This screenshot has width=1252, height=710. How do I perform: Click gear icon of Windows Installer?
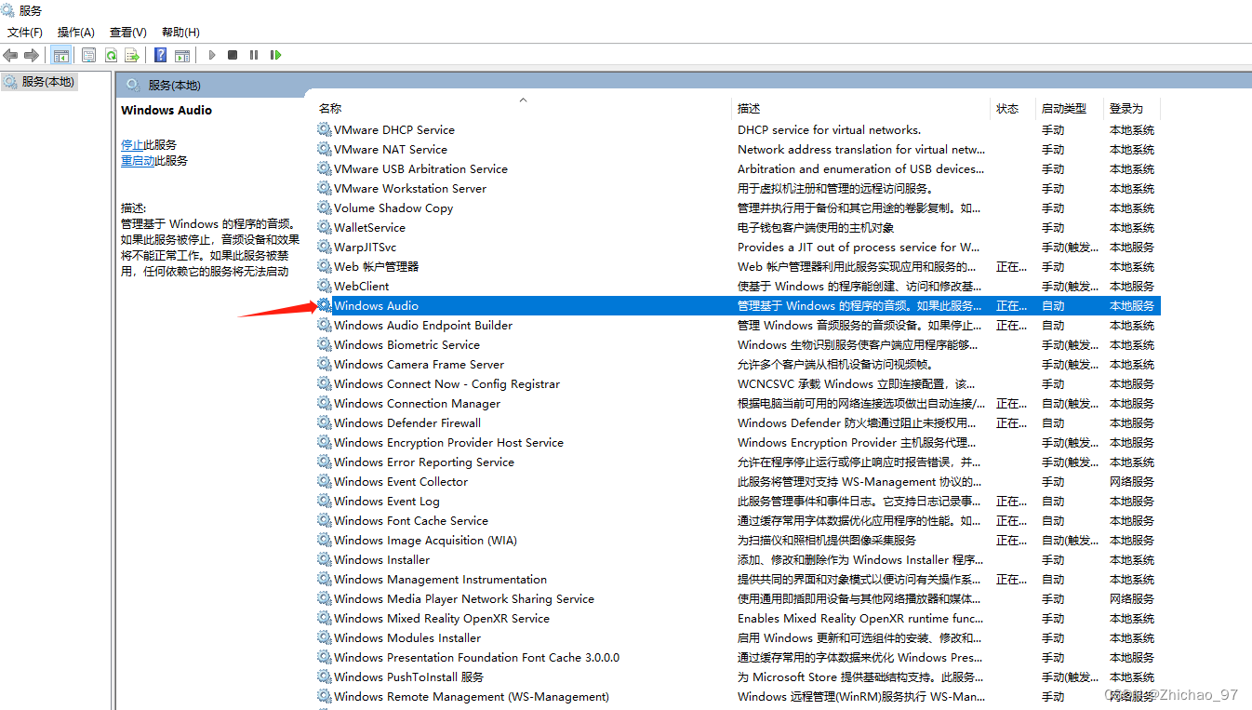coord(324,559)
